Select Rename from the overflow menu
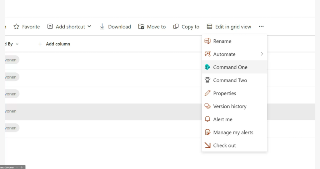Screen dimensions: 320x169 pos(222,41)
